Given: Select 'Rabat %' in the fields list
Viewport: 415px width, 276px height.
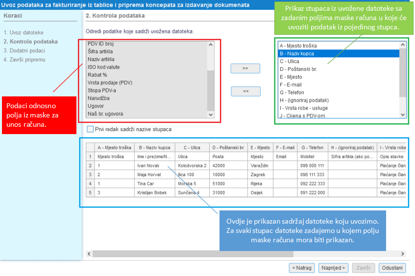Looking at the screenshot, I should coord(97,75).
